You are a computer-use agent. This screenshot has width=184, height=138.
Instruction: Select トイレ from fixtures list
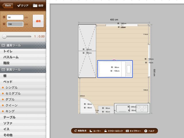23,51
